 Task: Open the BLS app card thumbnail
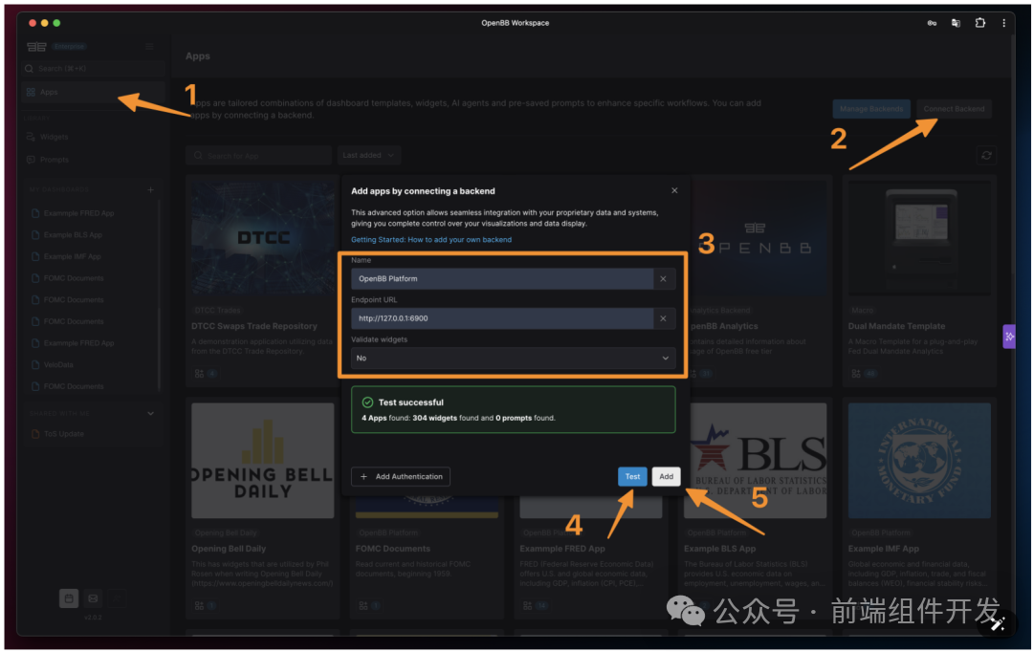coord(755,461)
